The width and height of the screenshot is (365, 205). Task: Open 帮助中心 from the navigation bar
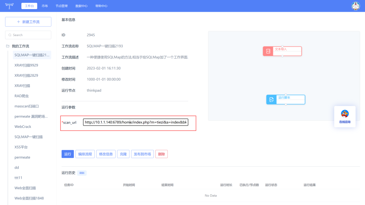pyautogui.click(x=101, y=6)
